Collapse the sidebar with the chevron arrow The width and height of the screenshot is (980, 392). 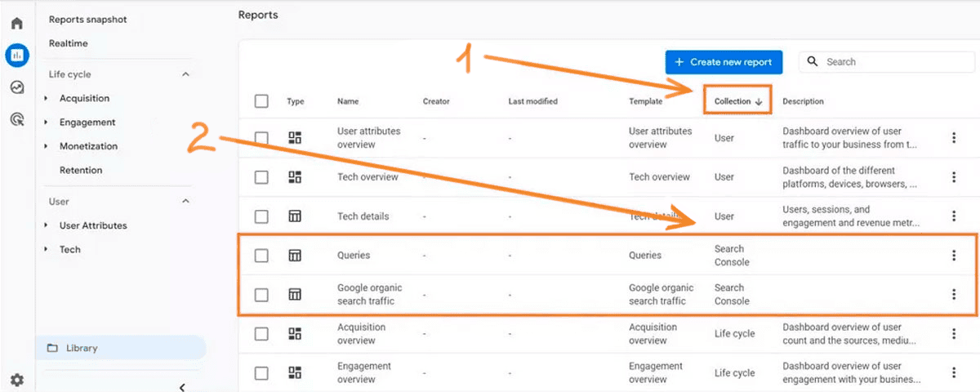pos(182,387)
